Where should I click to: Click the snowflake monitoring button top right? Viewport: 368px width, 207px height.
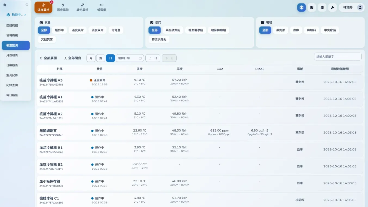tap(302, 8)
